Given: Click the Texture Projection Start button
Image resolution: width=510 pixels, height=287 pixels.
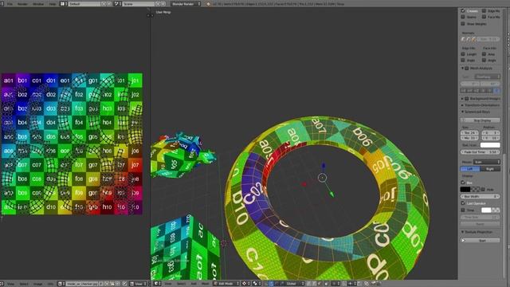Looking at the screenshot, I should [481, 241].
